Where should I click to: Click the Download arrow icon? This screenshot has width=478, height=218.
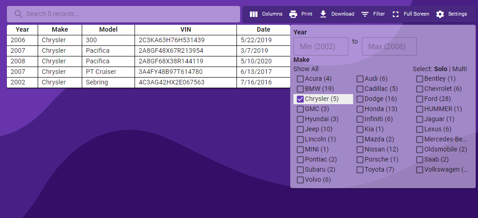[x=323, y=14]
